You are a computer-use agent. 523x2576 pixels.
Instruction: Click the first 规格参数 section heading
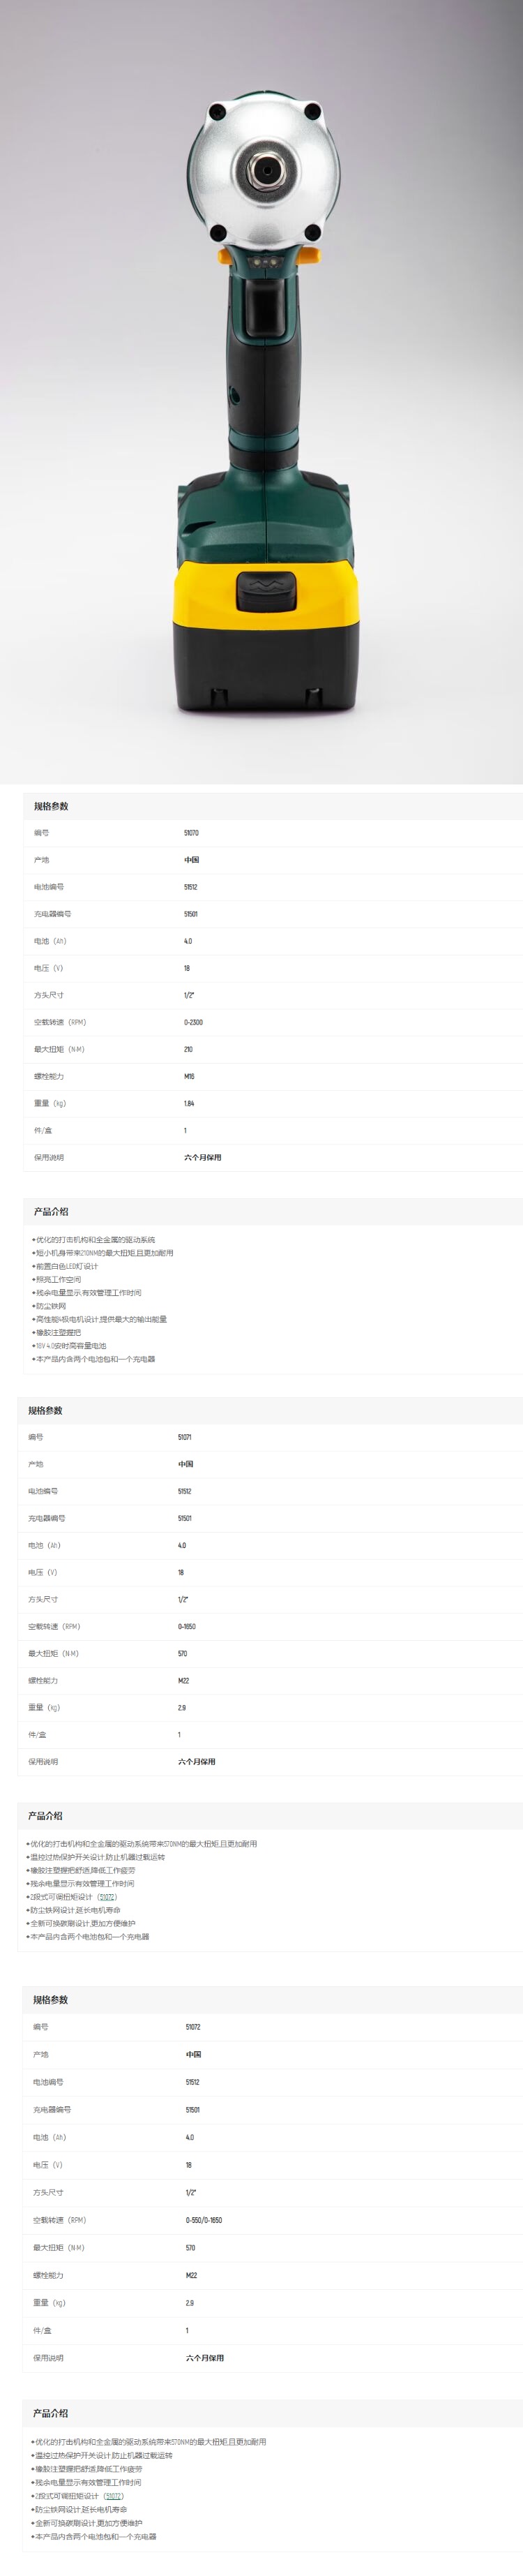[x=51, y=806]
